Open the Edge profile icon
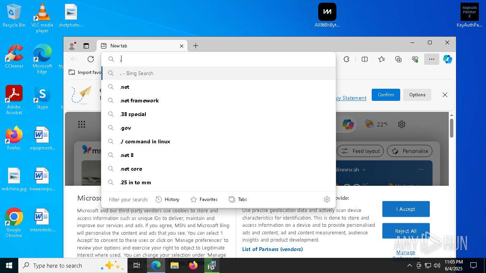This screenshot has height=273, width=486. click(72, 46)
